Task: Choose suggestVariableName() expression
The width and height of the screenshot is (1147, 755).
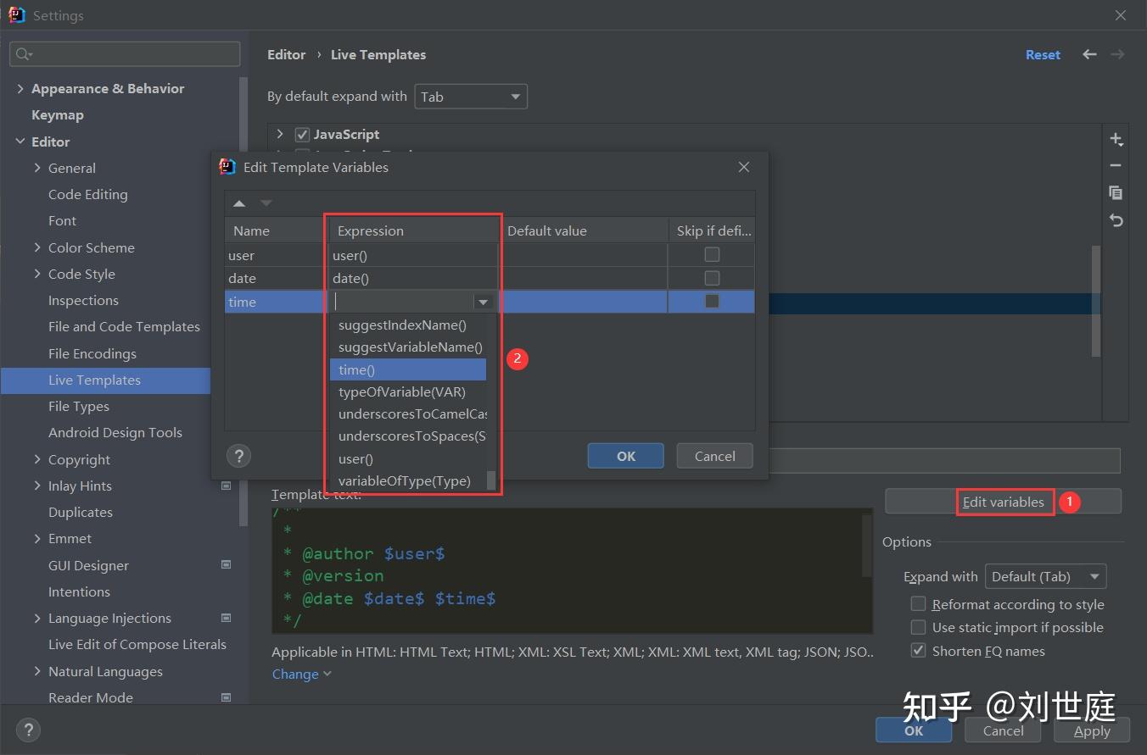Action: tap(407, 347)
